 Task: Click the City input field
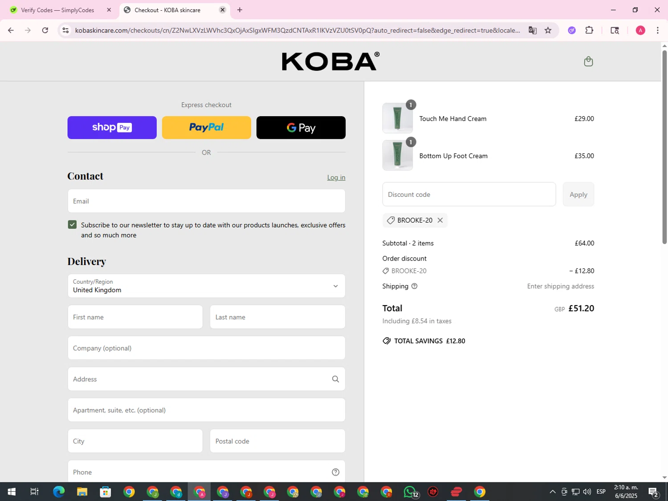[135, 441]
